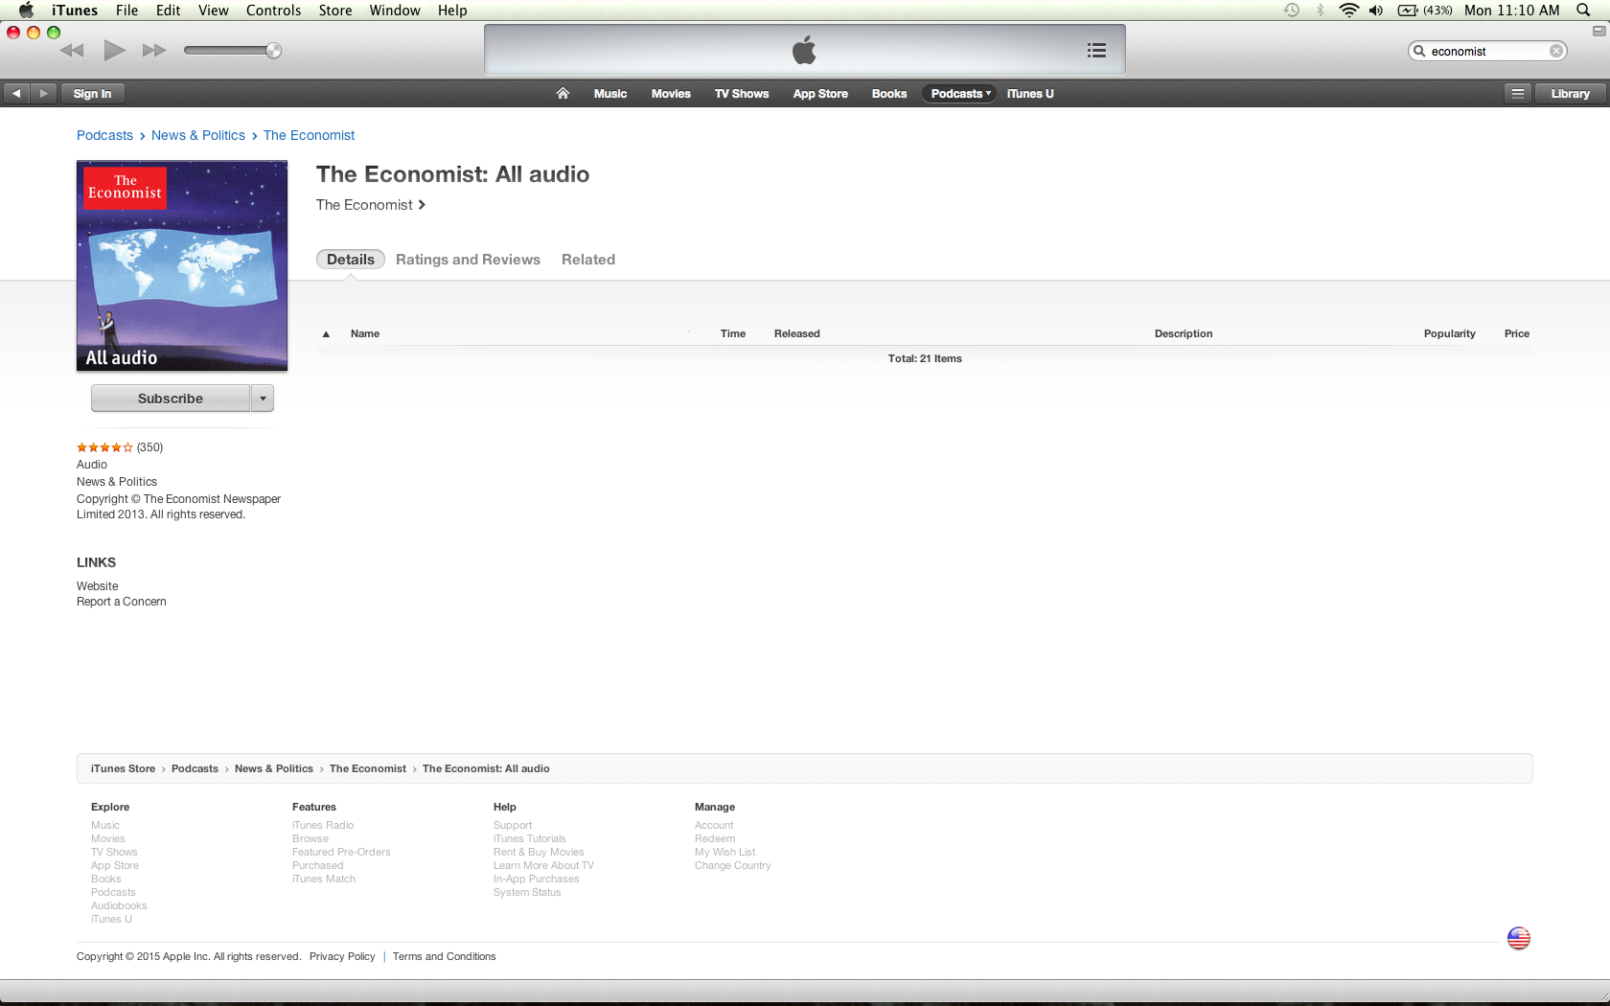Screen dimensions: 1610x1006
Task: Click The Economist breadcrumb at top
Action: (x=309, y=135)
